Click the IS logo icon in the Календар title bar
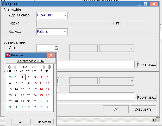Viewport: 162px width, 126px height. pos(8,55)
